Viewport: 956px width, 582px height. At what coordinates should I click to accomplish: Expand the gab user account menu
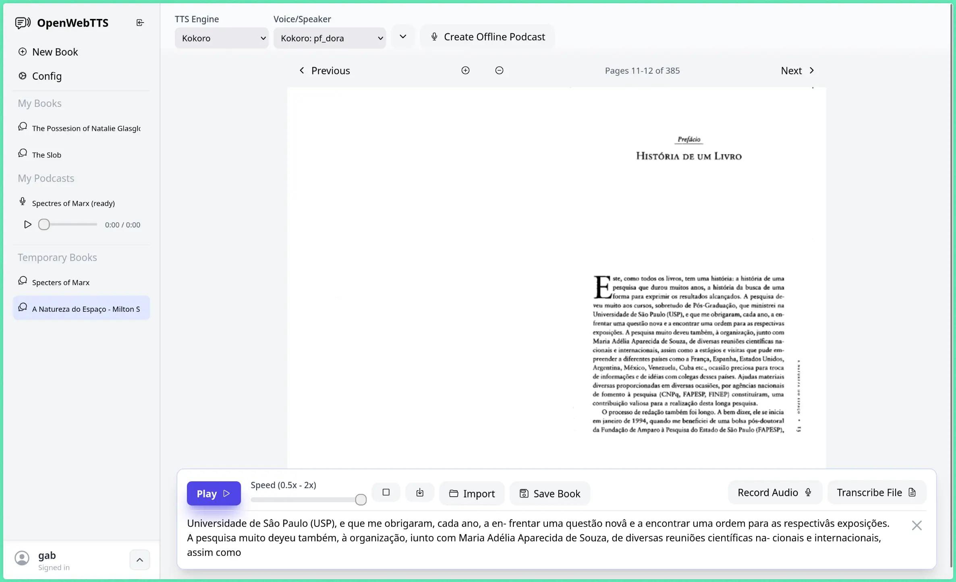click(x=139, y=560)
